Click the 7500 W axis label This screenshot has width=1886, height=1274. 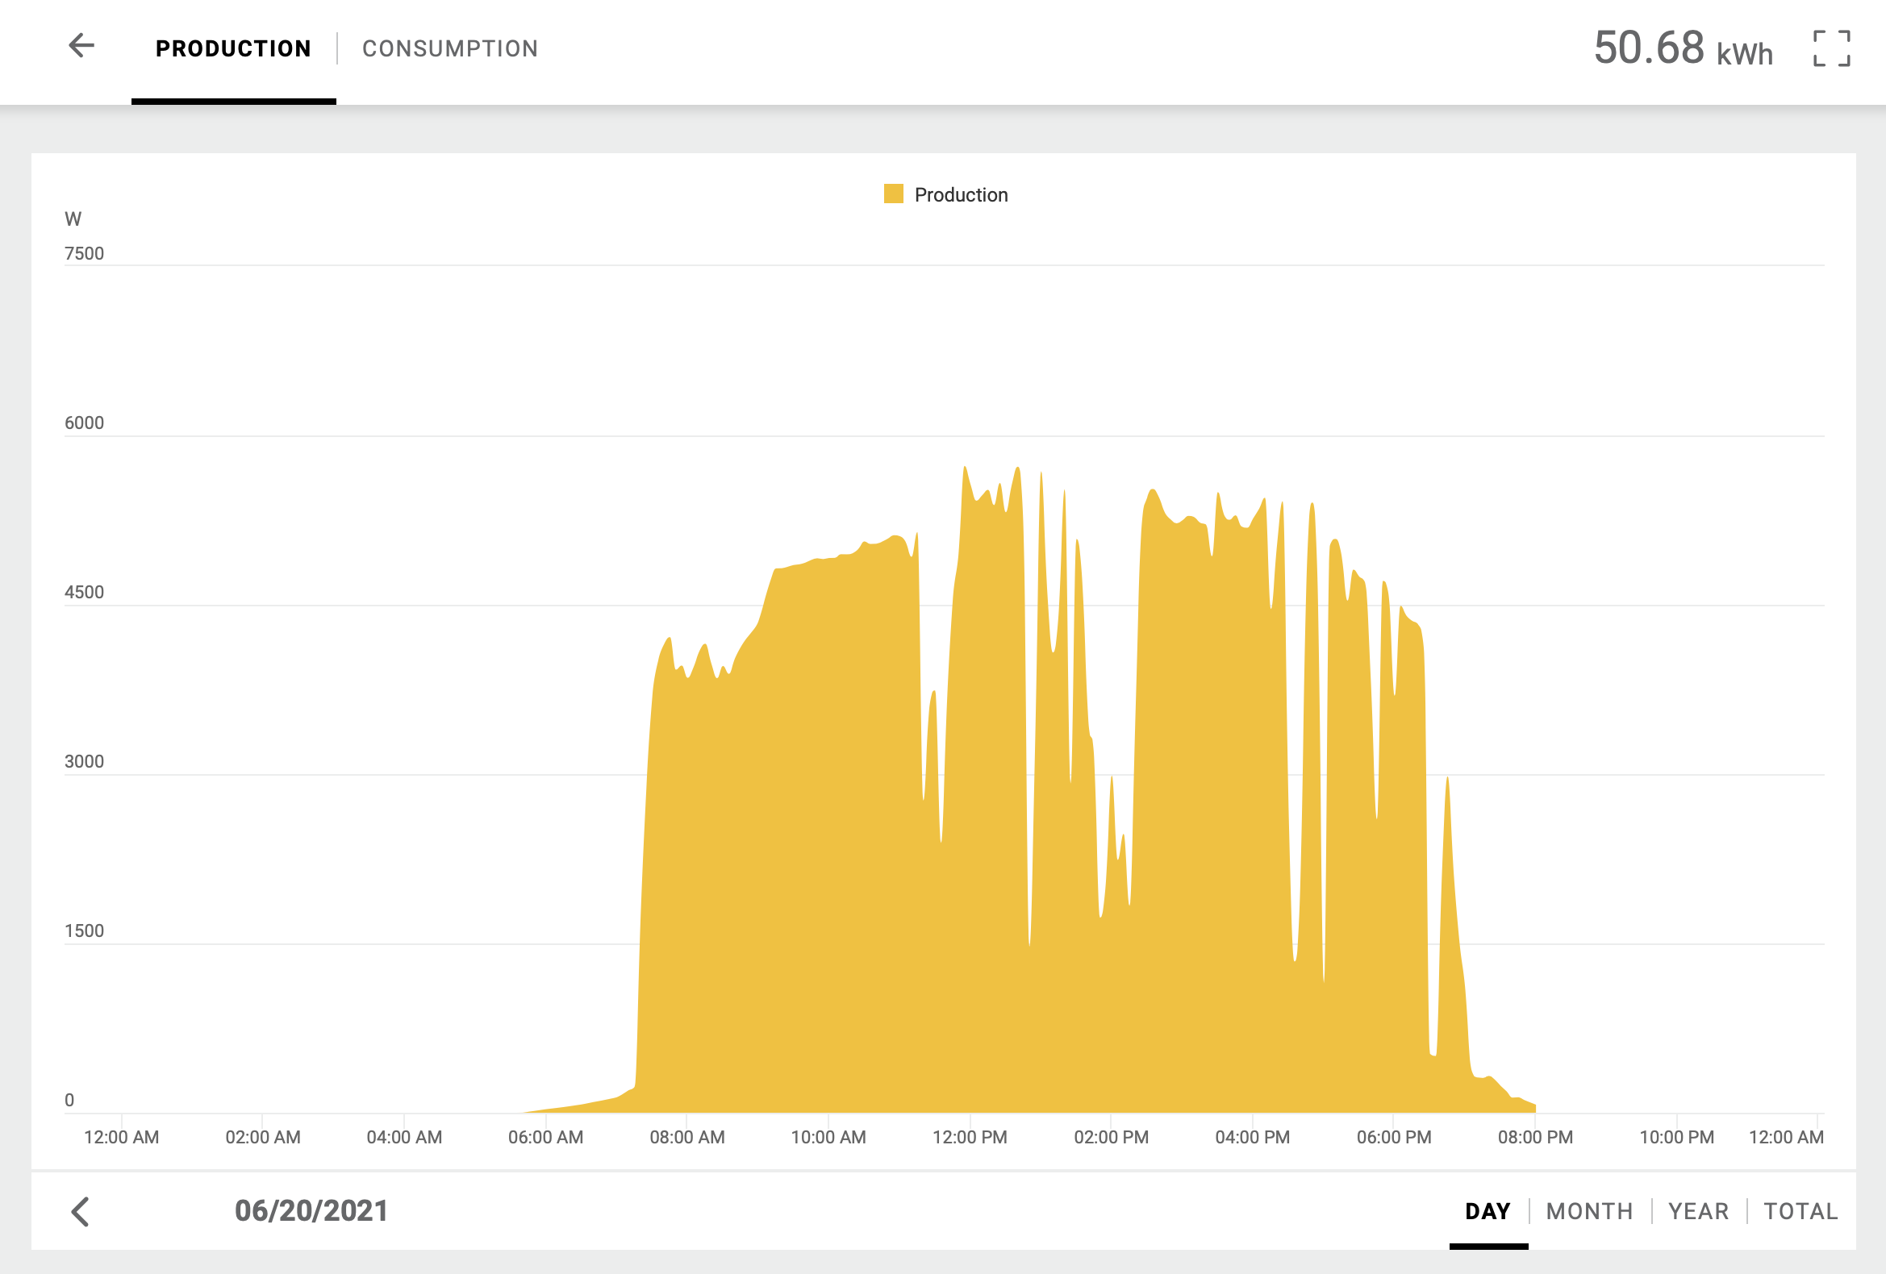[x=85, y=254]
